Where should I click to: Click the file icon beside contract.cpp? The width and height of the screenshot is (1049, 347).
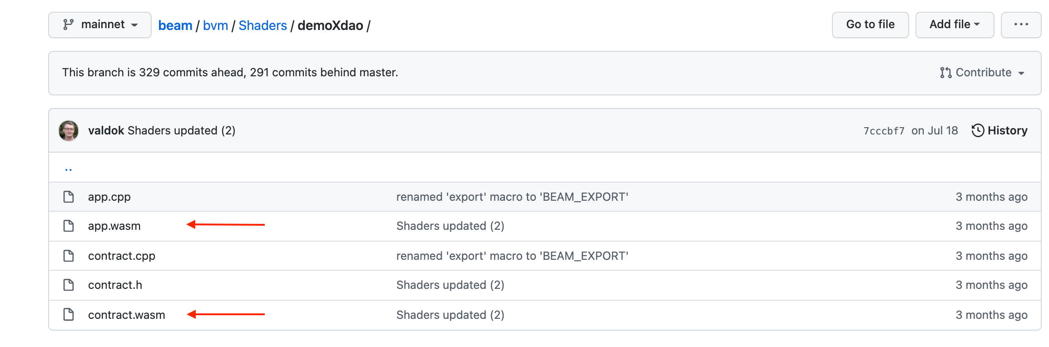pyautogui.click(x=69, y=256)
